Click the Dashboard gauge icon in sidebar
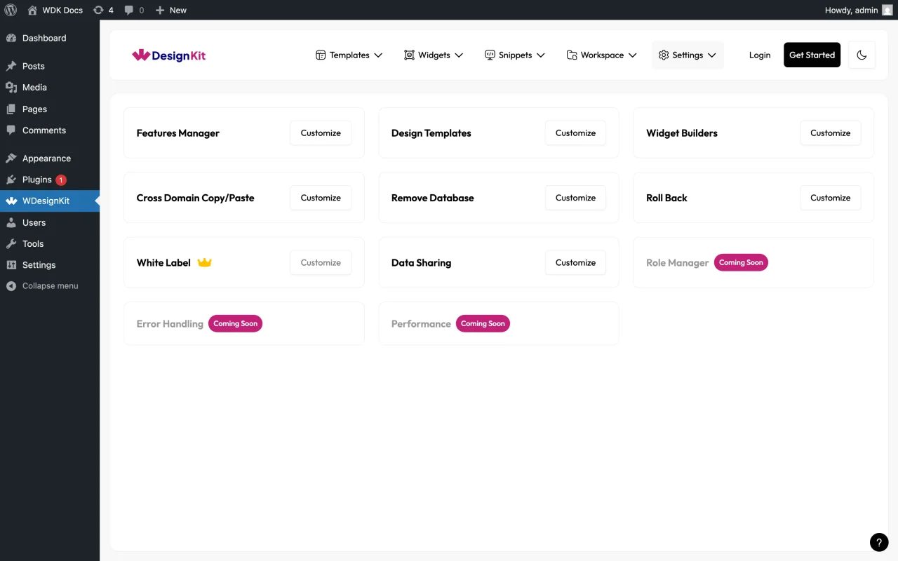 coord(11,38)
